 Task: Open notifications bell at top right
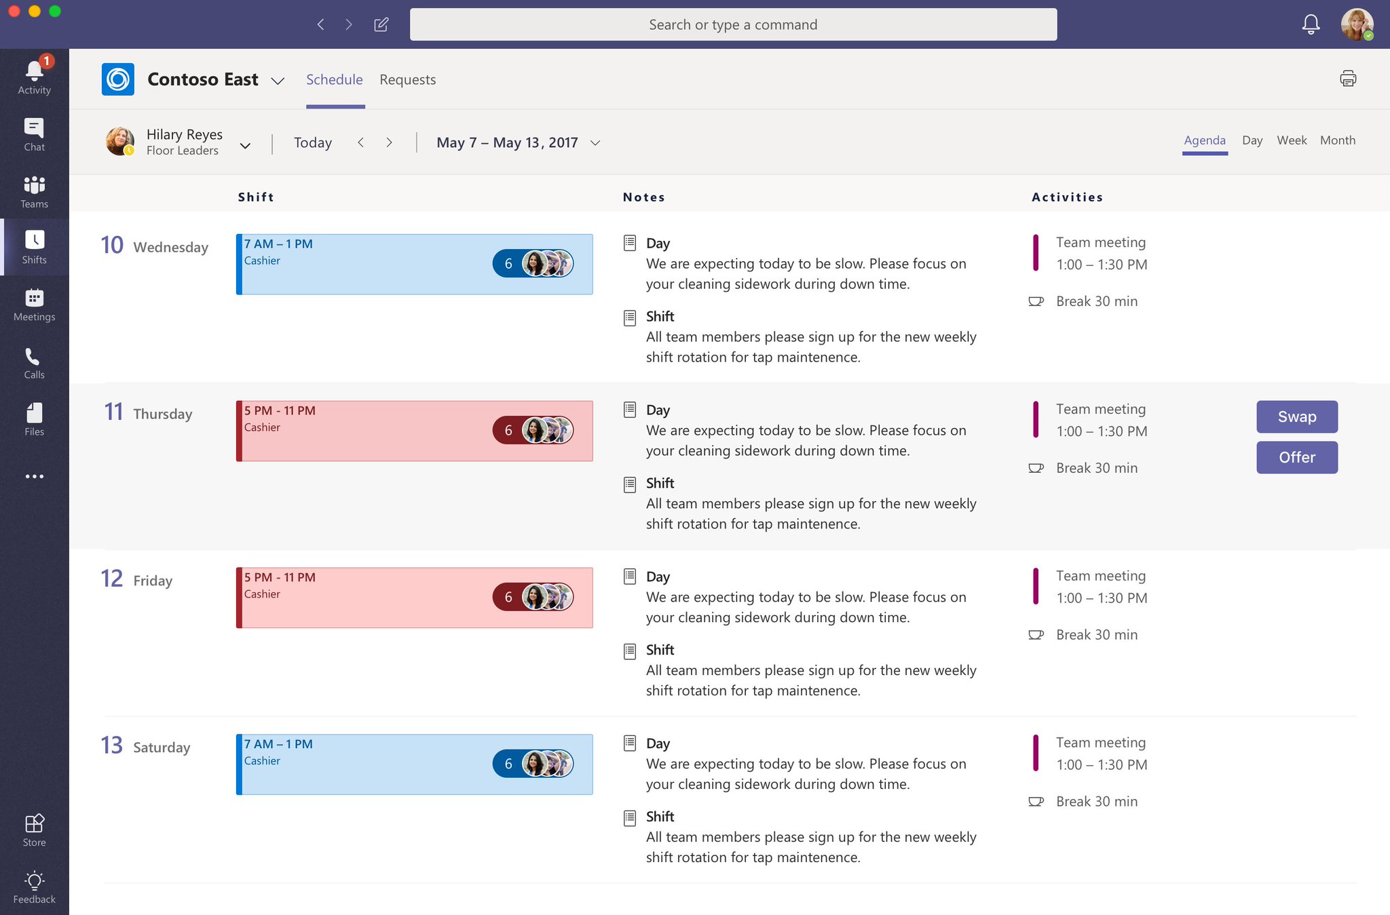coord(1311,24)
